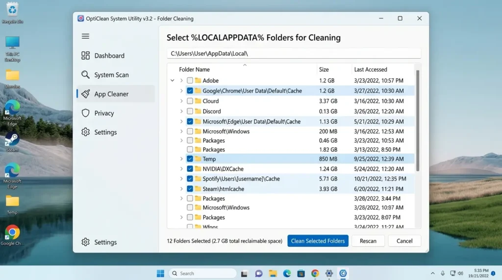Sort by the Folder Name column header

click(x=194, y=70)
